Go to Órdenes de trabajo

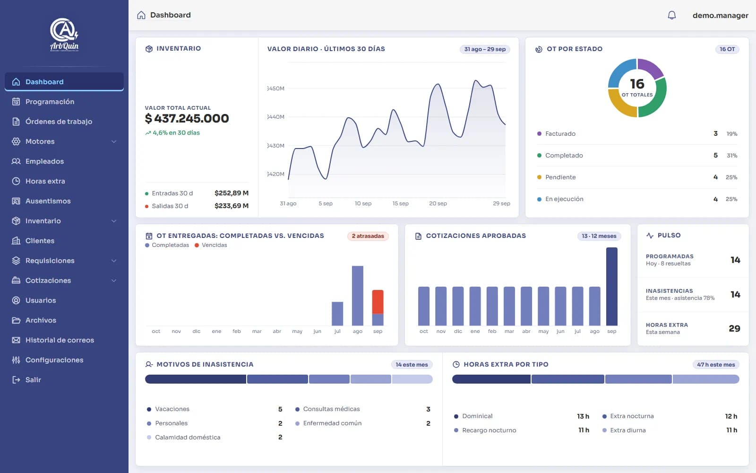pos(64,122)
